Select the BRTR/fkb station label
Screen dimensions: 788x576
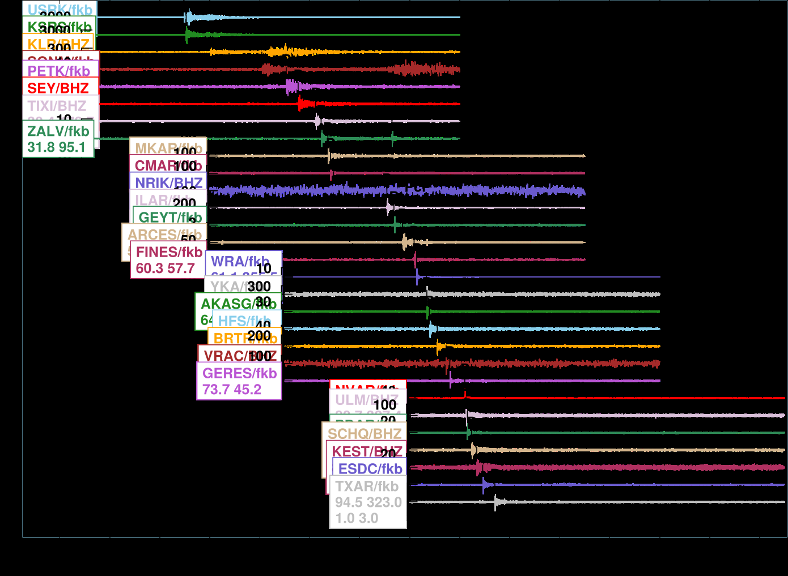245,339
